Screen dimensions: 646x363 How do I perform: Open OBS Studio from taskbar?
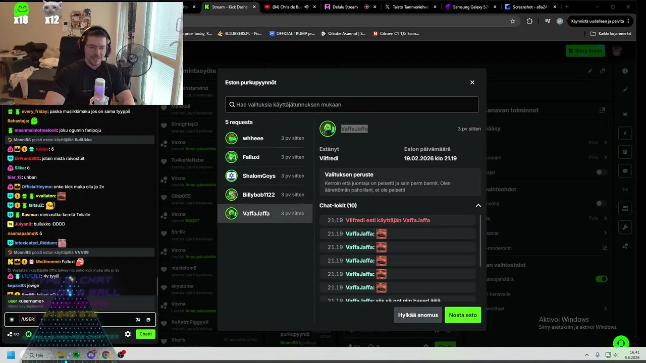pos(121,355)
